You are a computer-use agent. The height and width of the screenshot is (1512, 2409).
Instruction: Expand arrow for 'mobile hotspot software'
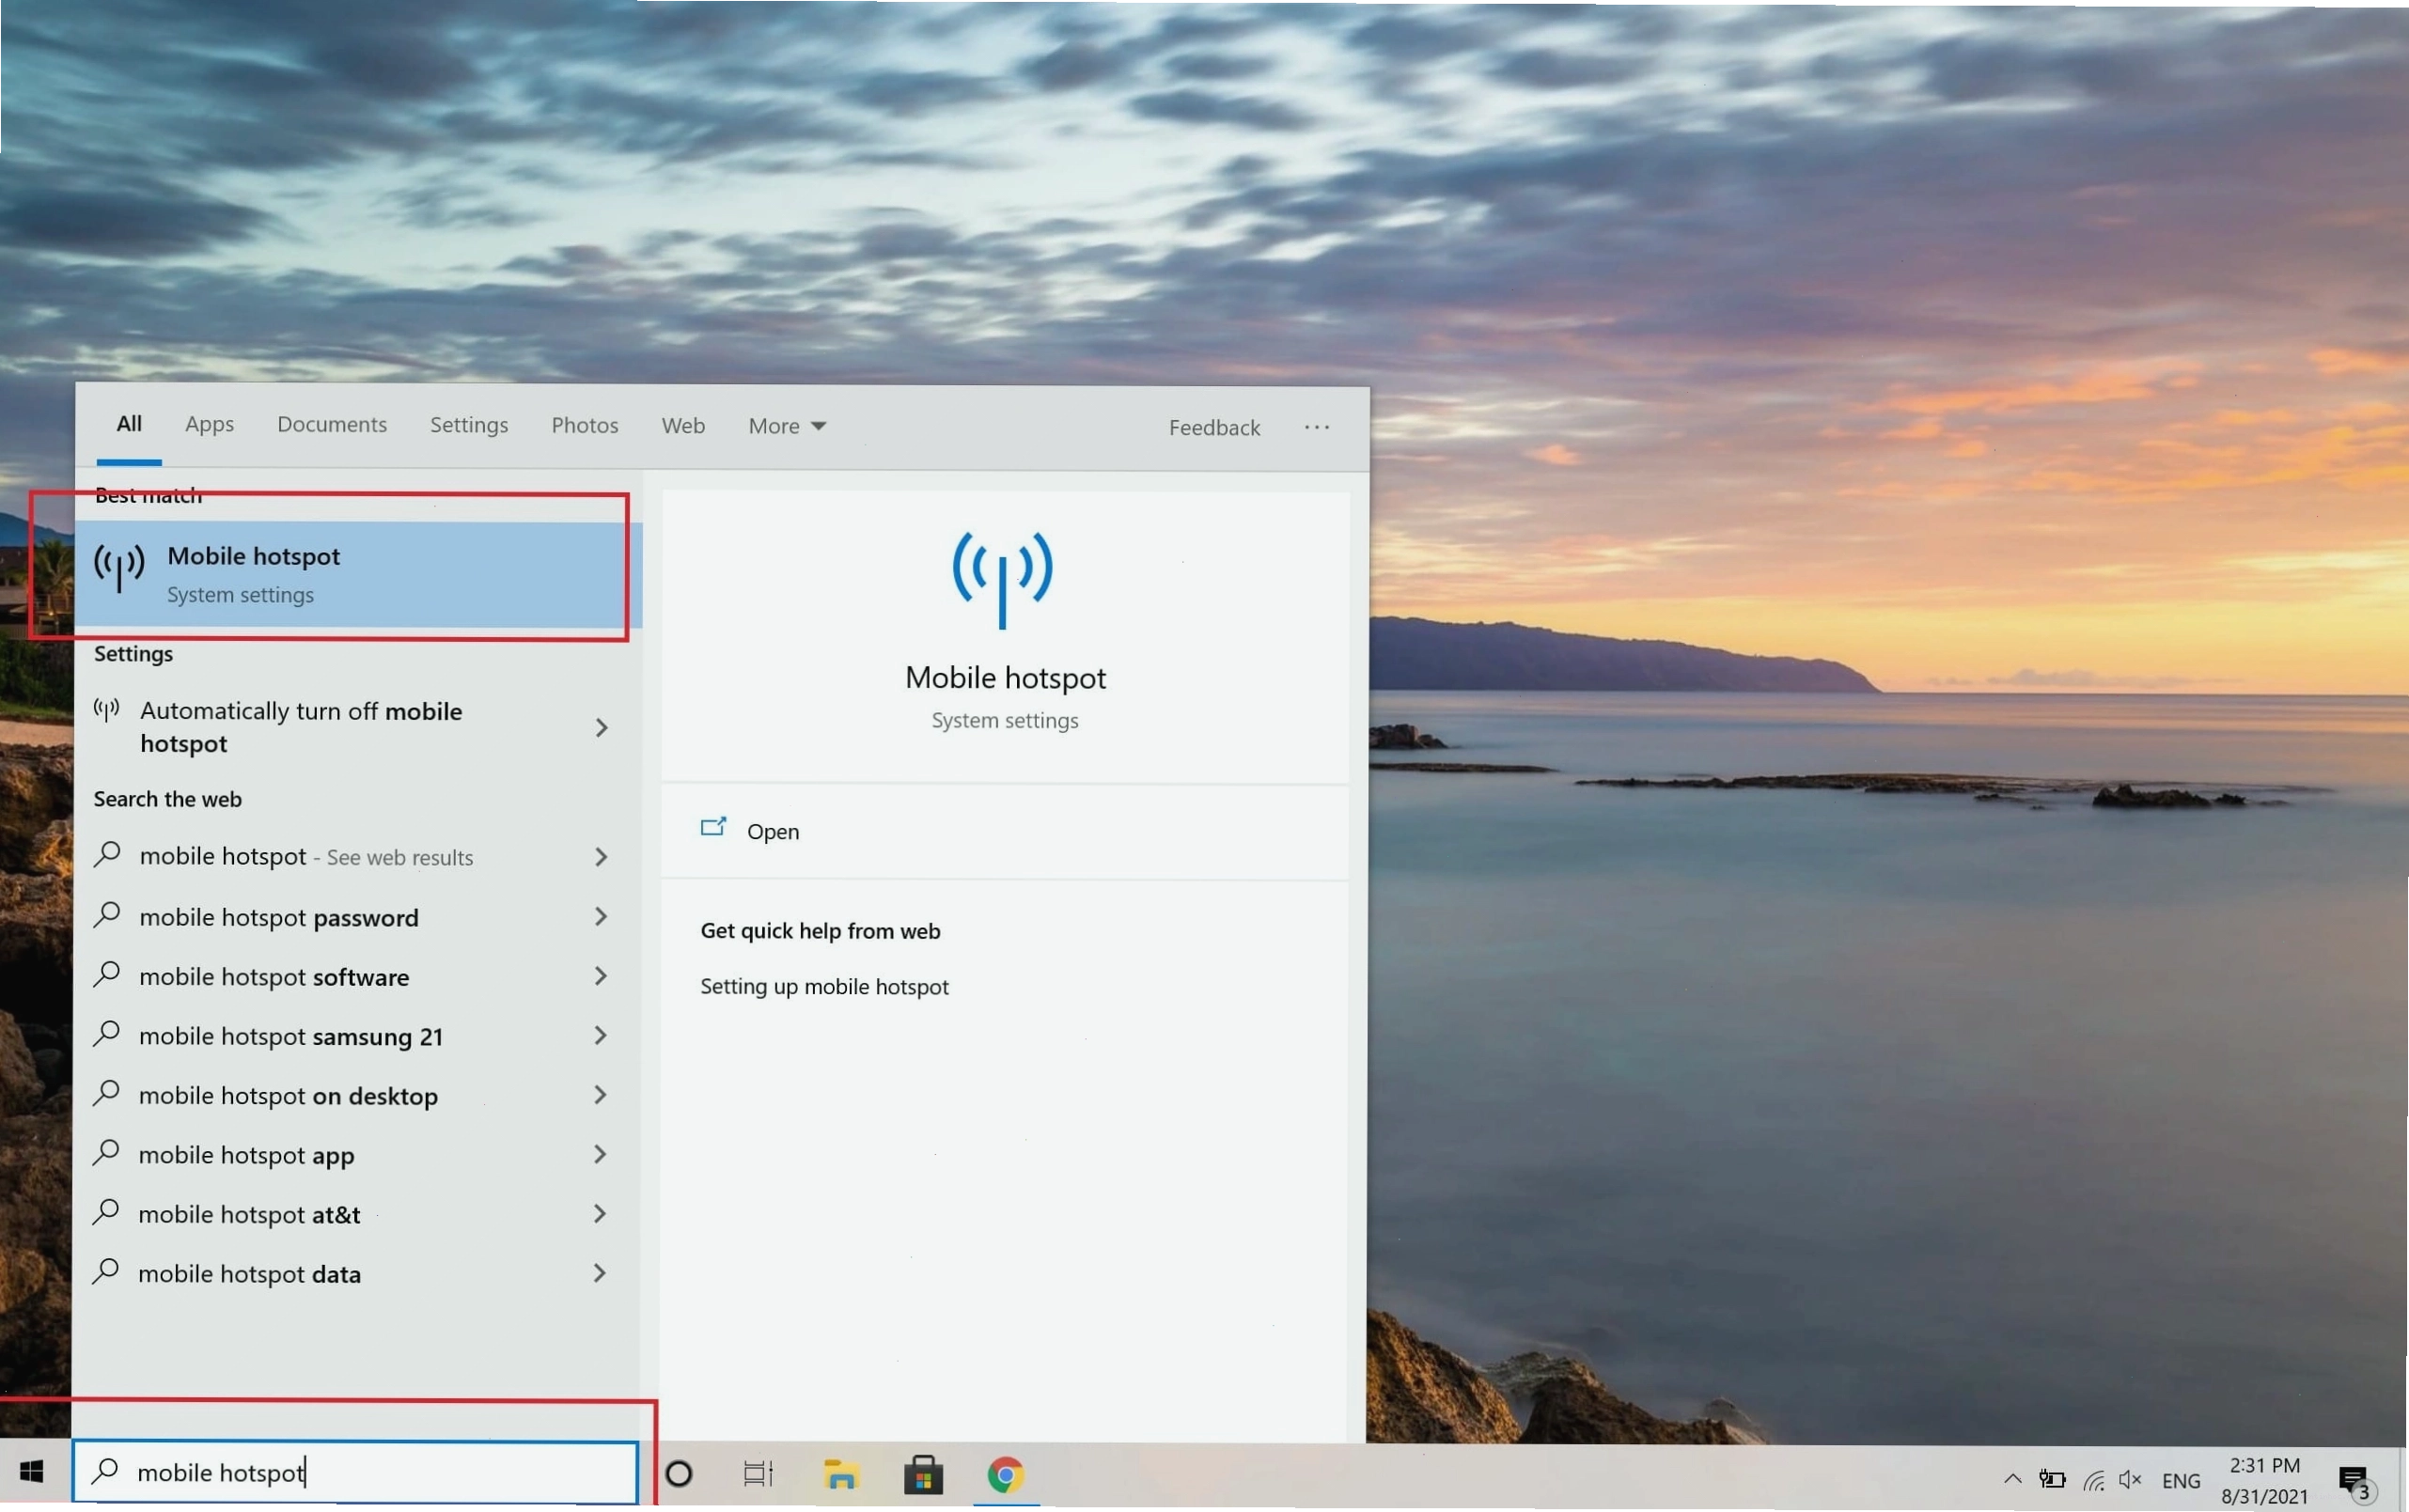click(x=601, y=976)
